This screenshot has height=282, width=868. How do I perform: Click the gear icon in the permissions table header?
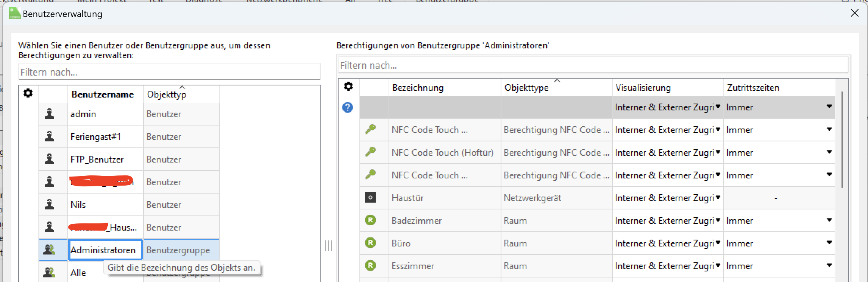tap(348, 87)
